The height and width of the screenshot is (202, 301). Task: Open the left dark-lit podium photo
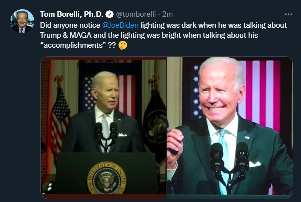104,127
